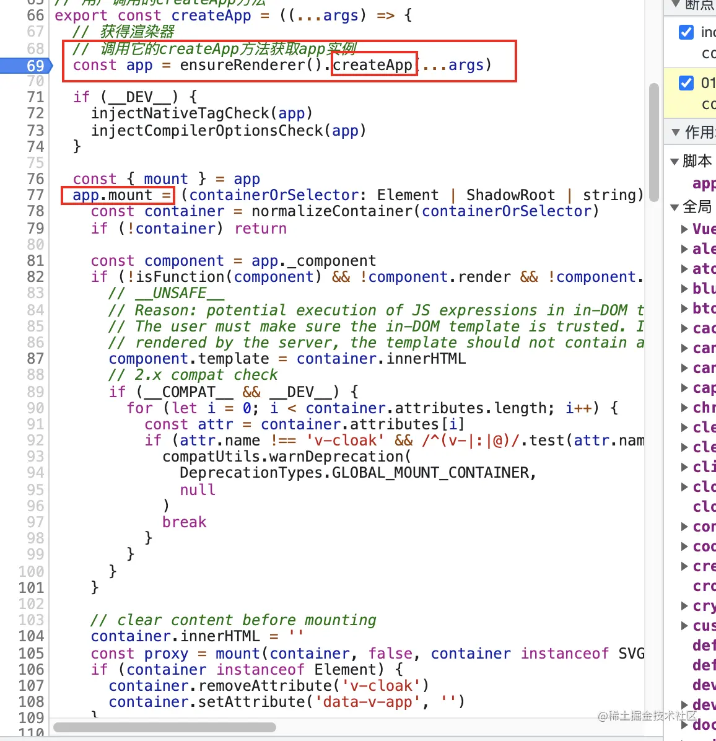This screenshot has height=741, width=716.
Task: Set a breakpoint on line 81
Action: [x=35, y=260]
